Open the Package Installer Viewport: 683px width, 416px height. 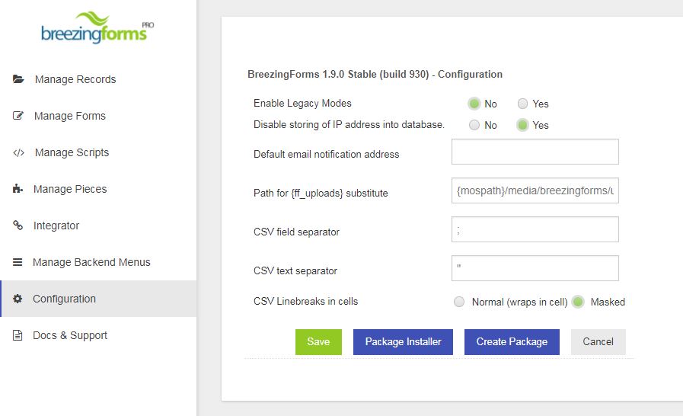(403, 342)
